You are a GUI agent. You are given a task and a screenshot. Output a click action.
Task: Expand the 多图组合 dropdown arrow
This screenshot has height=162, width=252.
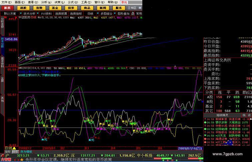coord(115,14)
